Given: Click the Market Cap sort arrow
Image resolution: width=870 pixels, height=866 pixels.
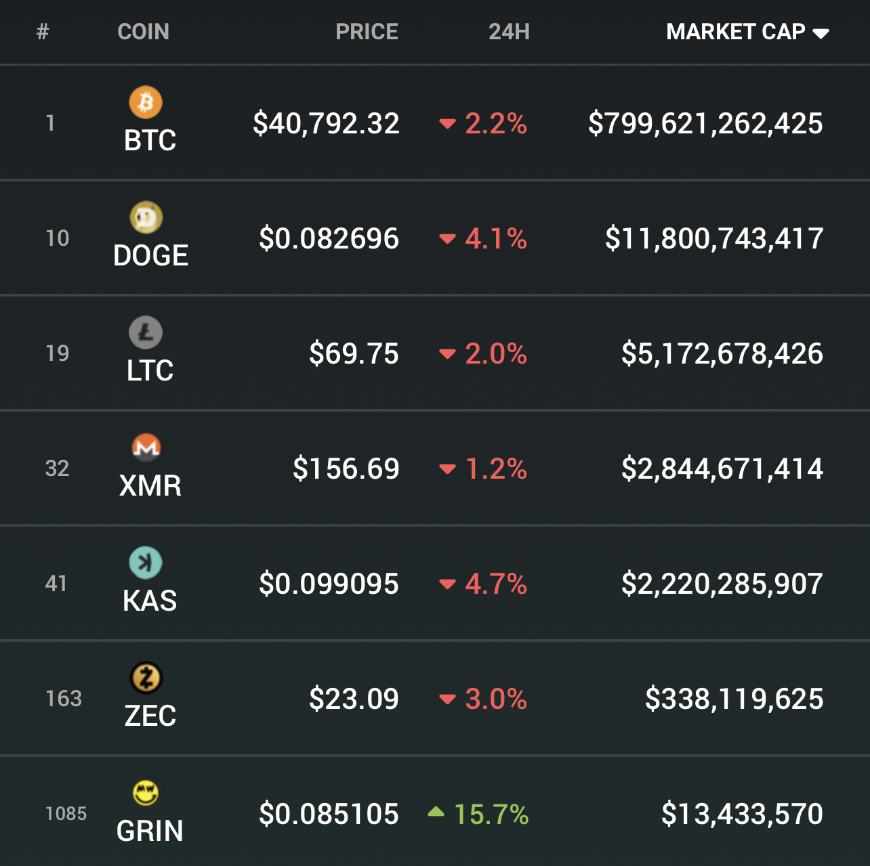Looking at the screenshot, I should [x=821, y=33].
